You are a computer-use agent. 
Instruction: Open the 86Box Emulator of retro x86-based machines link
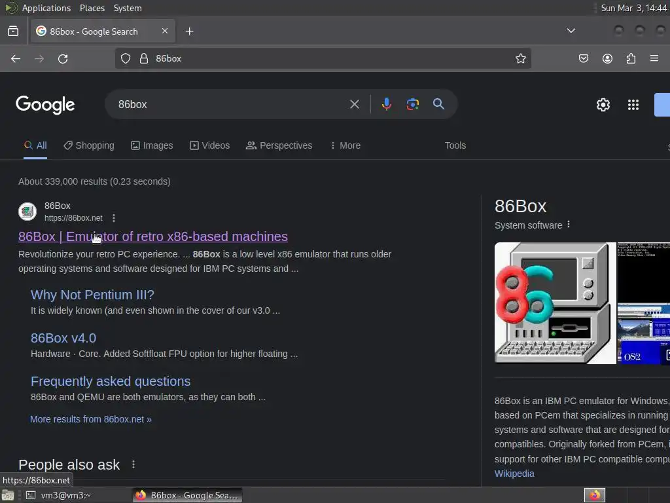pos(153,236)
